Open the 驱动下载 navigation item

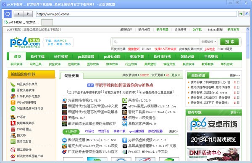coord(137,56)
